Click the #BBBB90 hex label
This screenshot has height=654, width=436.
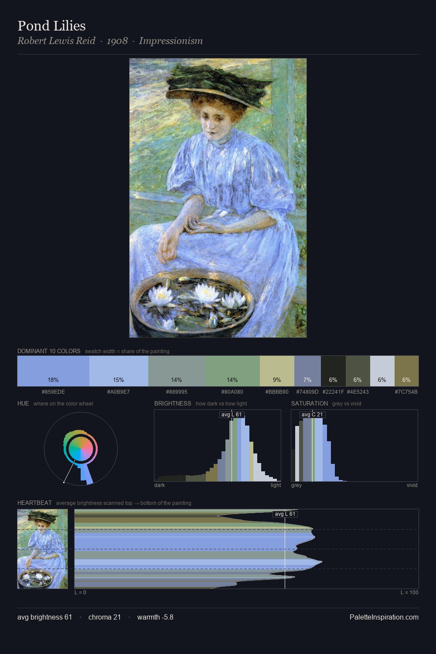(277, 392)
